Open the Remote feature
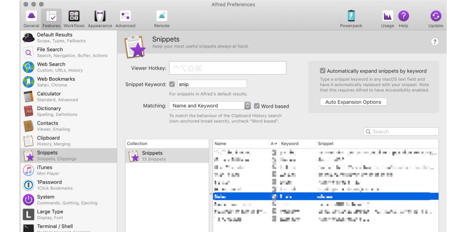The image size is (464, 232). (162, 19)
